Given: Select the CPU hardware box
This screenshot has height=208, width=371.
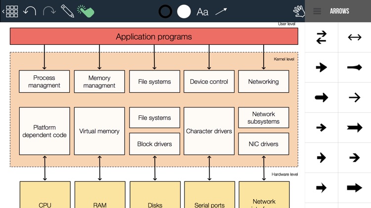Looking at the screenshot, I should click(x=45, y=195).
